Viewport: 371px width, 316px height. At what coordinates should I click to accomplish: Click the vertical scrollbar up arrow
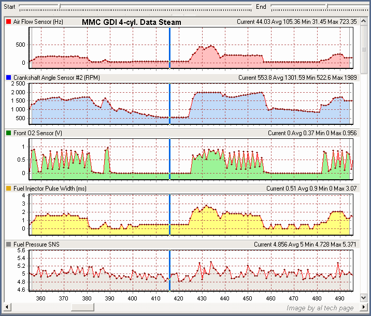pyautogui.click(x=365, y=21)
